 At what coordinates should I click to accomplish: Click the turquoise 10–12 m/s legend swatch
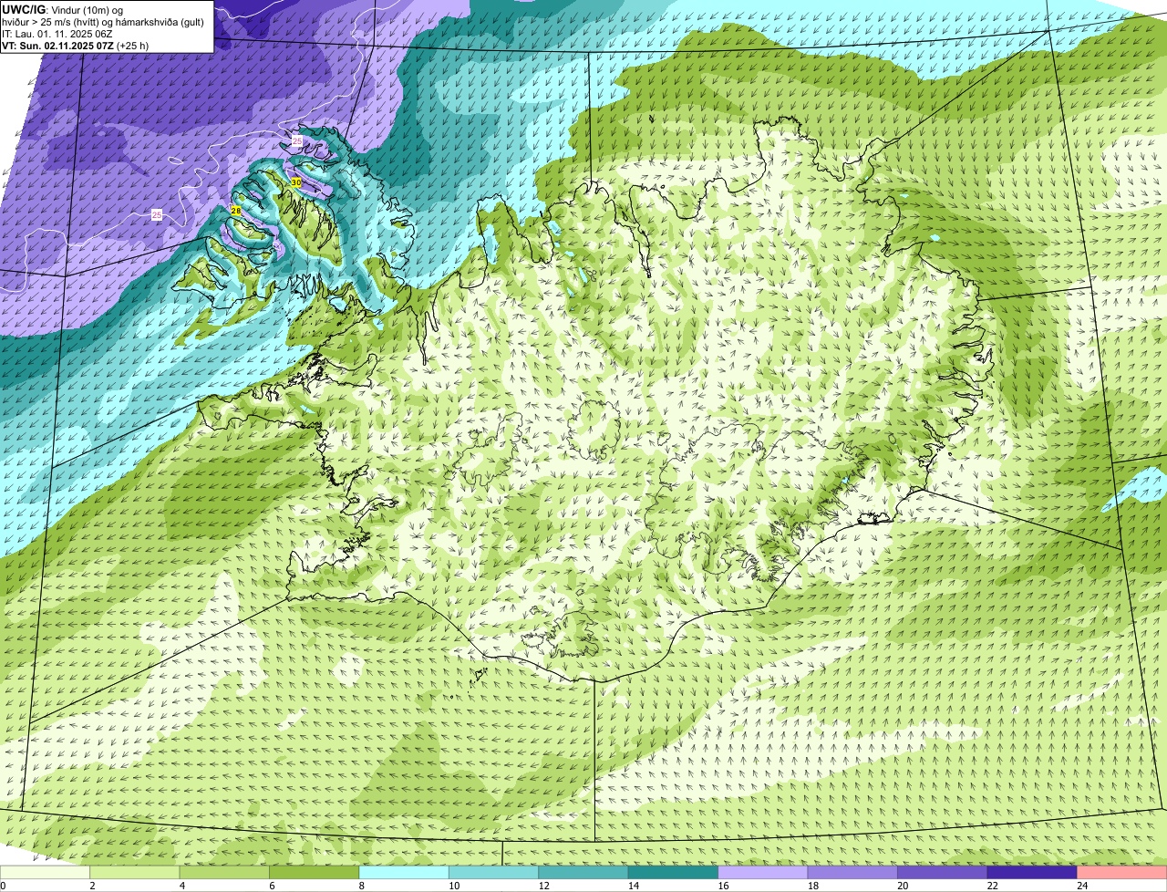[x=494, y=873]
